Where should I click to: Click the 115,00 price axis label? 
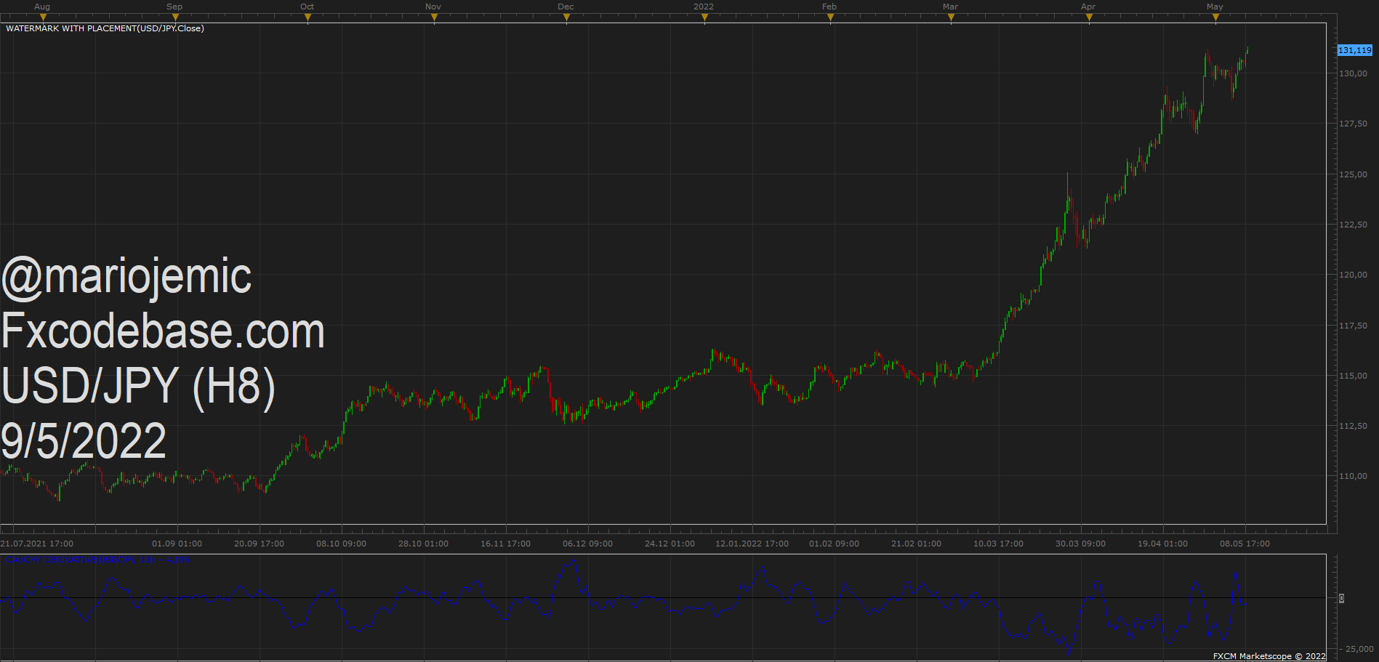click(1353, 376)
